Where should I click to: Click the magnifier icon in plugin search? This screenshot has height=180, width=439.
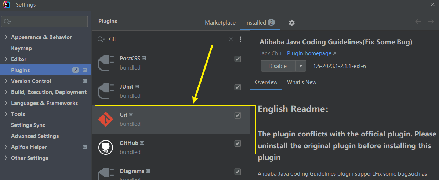click(101, 39)
